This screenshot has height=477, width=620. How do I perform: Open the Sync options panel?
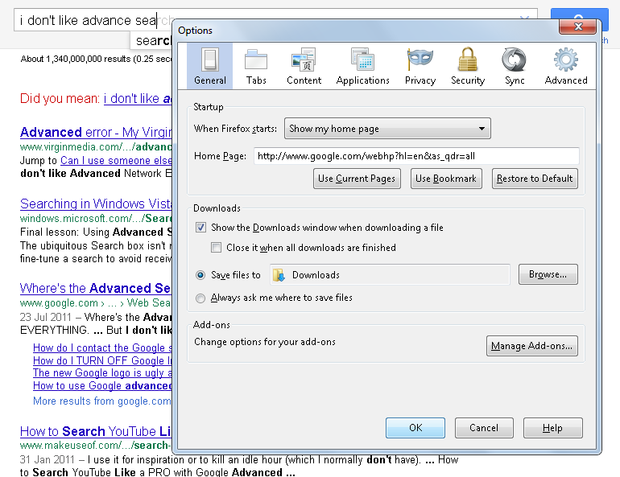(x=515, y=66)
